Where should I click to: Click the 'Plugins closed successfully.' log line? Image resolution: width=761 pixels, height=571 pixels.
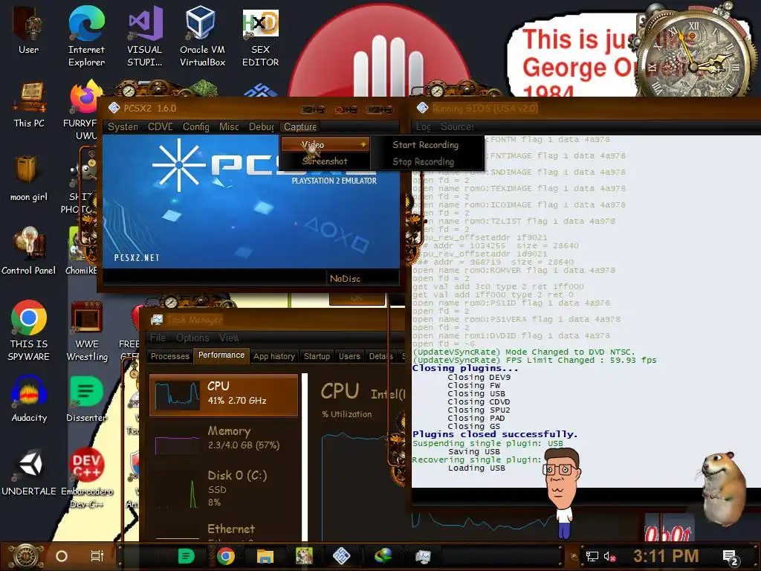pyautogui.click(x=495, y=434)
